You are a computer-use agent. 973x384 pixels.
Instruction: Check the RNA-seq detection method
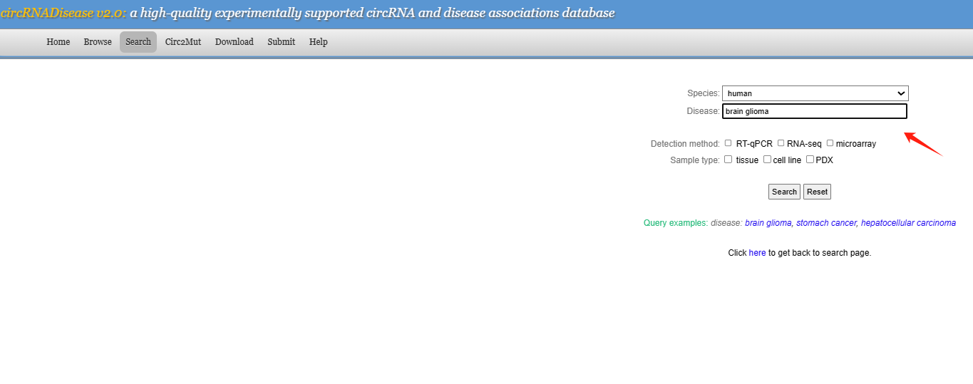781,143
